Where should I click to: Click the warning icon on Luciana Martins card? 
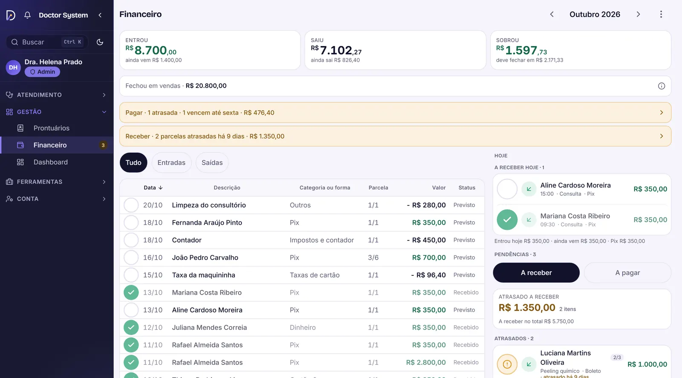click(x=507, y=364)
